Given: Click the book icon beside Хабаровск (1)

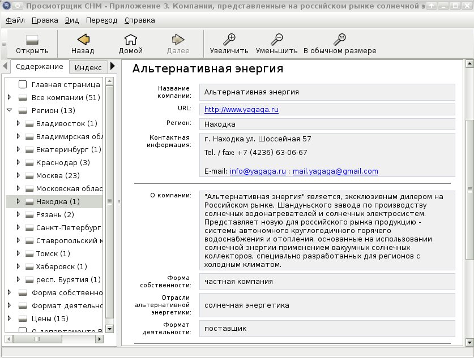Looking at the screenshot, I should 29,266.
